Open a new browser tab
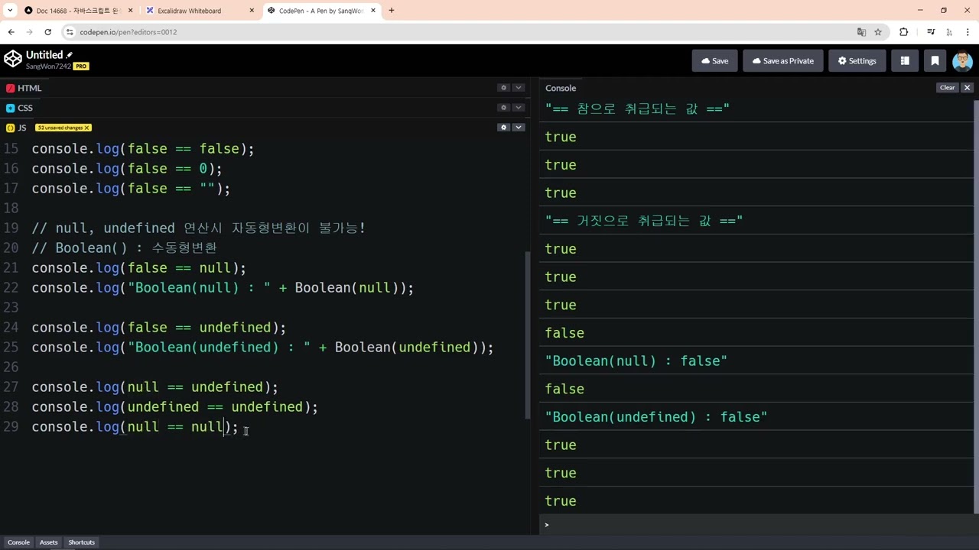The image size is (979, 550). (392, 11)
